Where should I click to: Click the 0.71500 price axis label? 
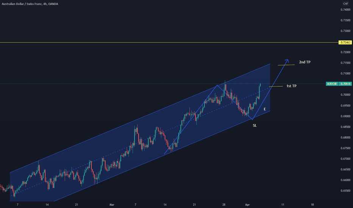[345, 63]
